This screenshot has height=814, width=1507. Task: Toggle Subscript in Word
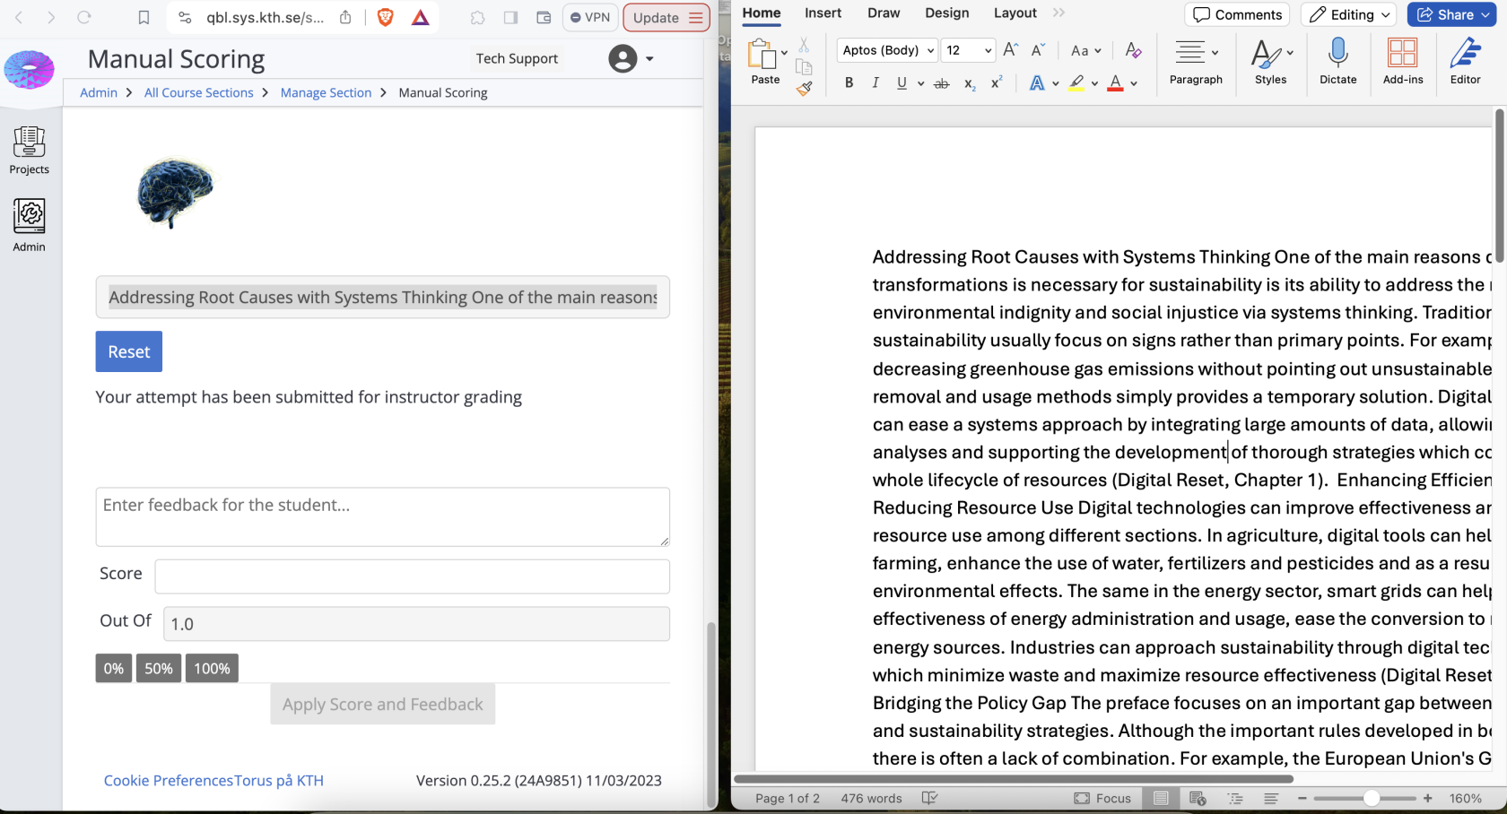point(970,83)
